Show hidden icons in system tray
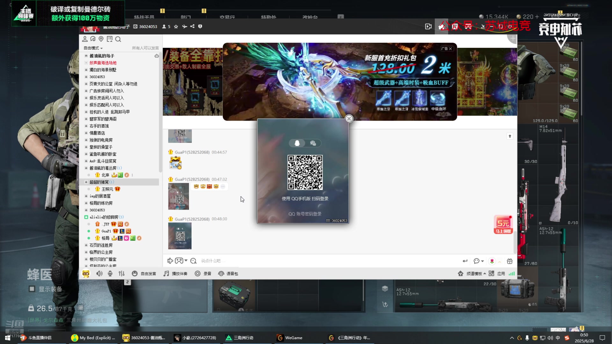612x344 pixels. point(512,338)
